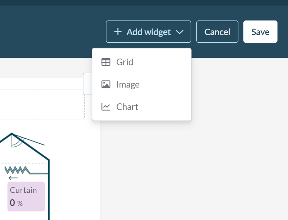Save the dashboard changes
288x220 pixels.
coord(260,32)
